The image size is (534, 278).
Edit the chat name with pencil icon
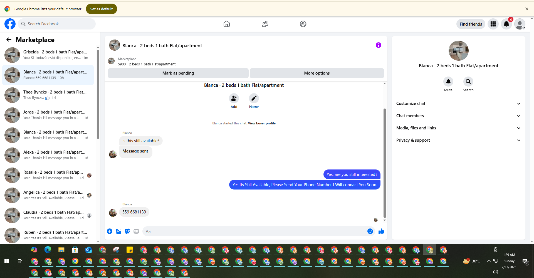[254, 98]
